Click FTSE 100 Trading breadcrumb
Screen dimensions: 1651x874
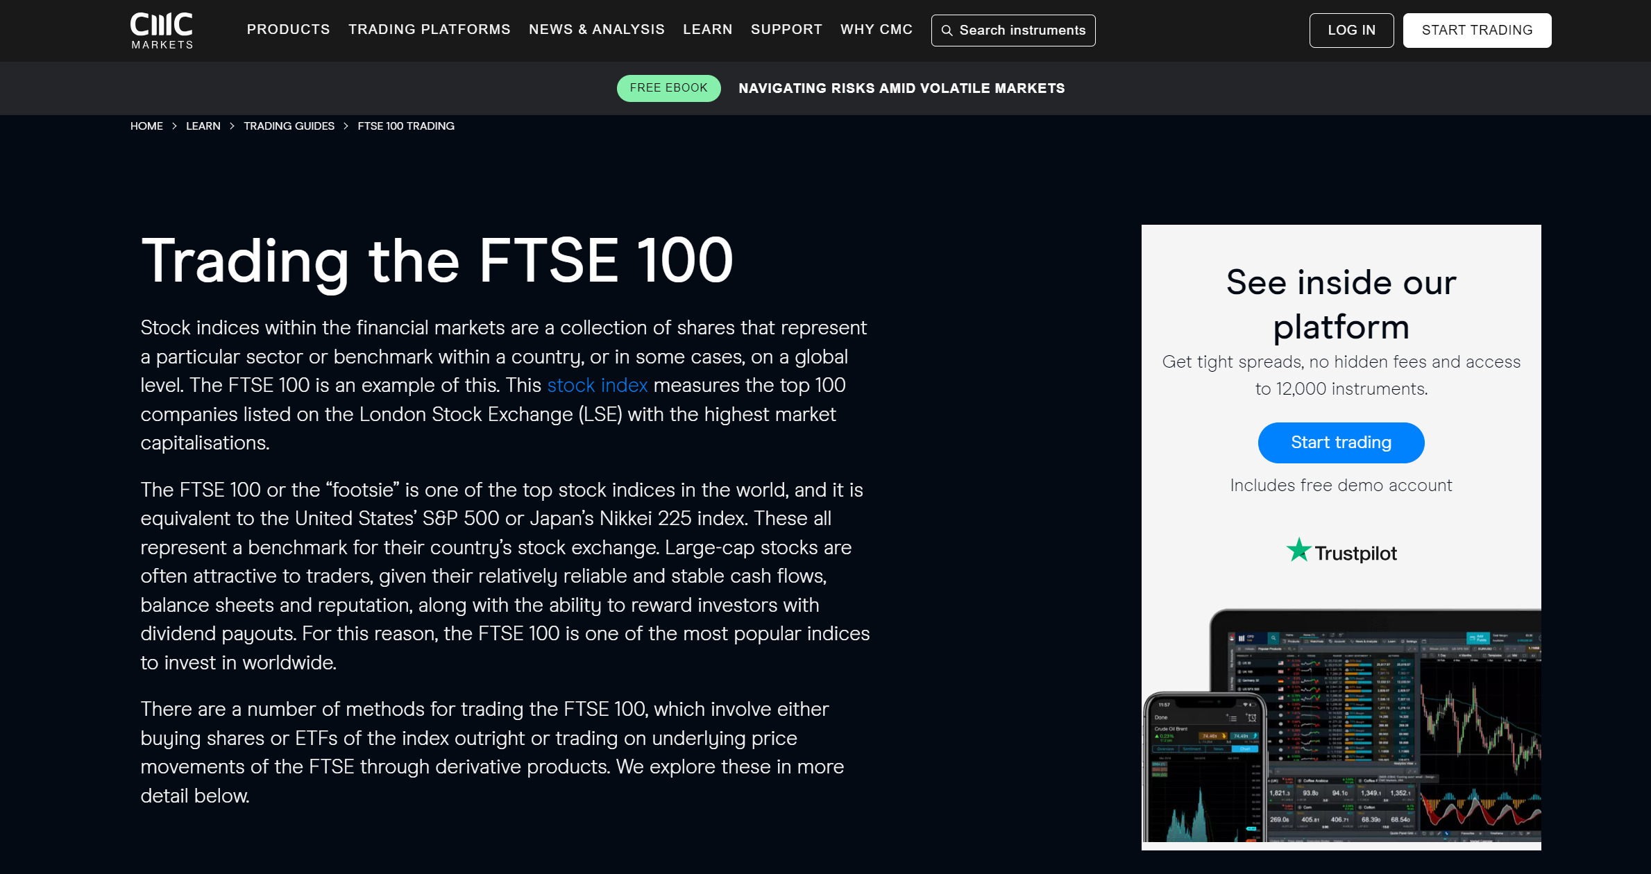(x=406, y=126)
